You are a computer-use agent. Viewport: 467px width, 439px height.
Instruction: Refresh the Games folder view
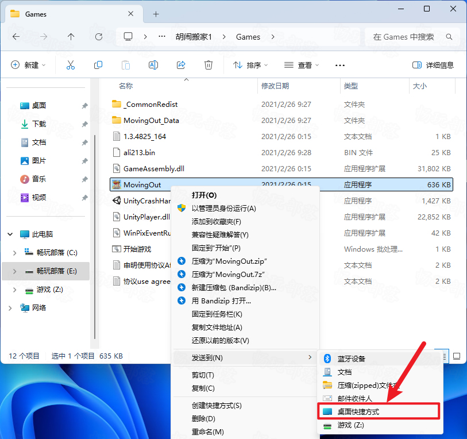tap(99, 37)
